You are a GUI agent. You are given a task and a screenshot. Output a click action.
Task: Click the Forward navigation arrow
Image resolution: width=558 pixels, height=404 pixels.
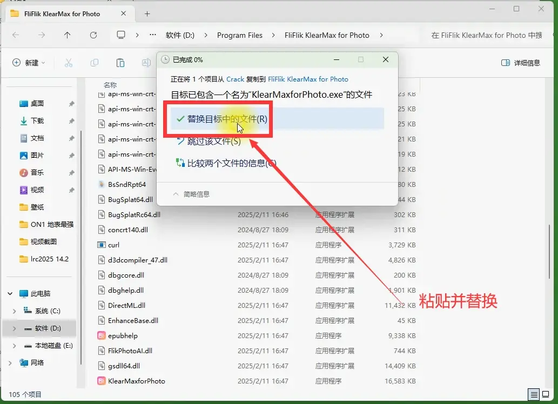pyautogui.click(x=42, y=35)
